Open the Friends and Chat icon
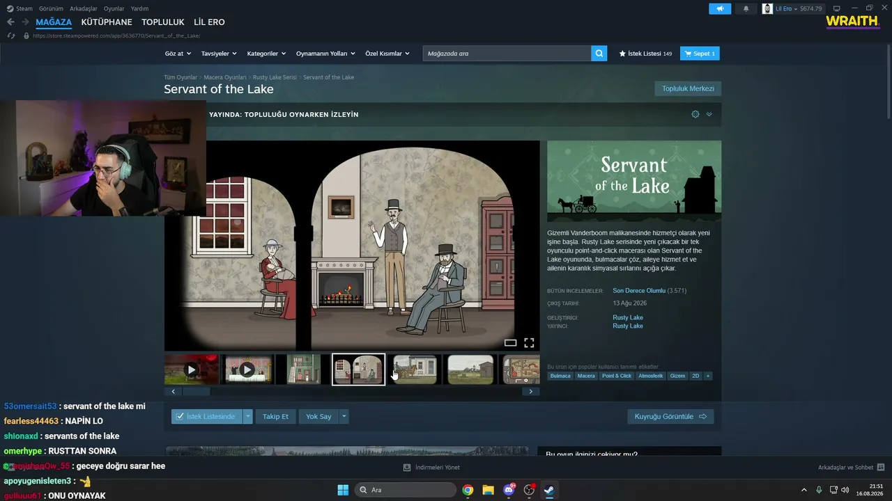 click(880, 468)
